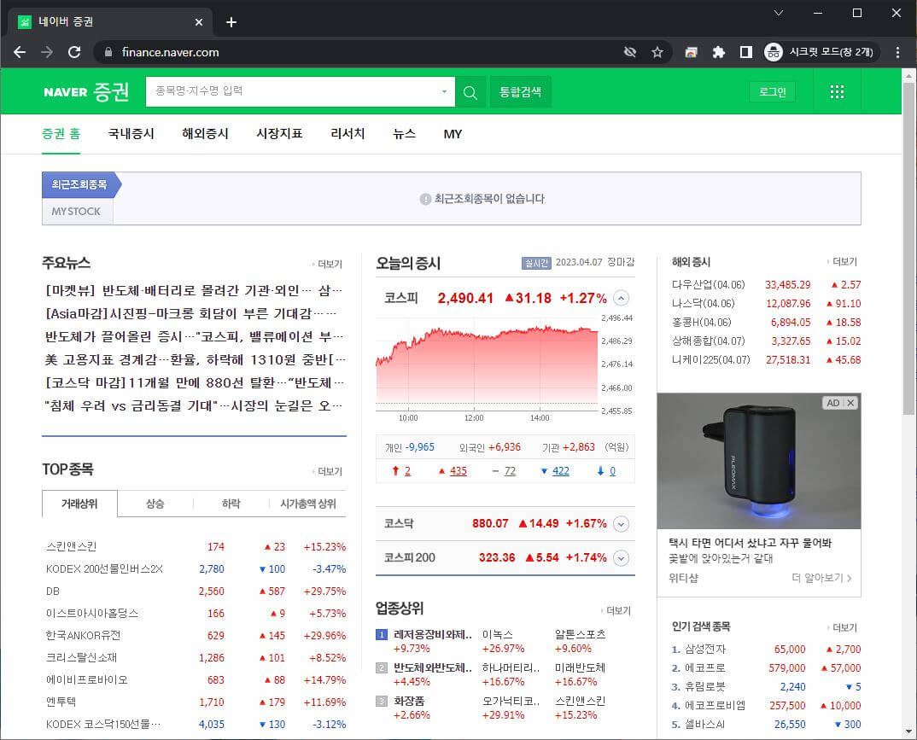Open 해외증시 menu

[x=205, y=134]
